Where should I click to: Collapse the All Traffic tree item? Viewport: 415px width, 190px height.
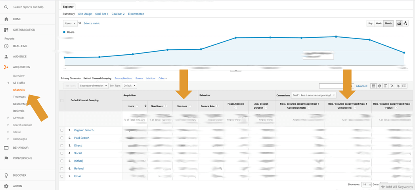8,83
